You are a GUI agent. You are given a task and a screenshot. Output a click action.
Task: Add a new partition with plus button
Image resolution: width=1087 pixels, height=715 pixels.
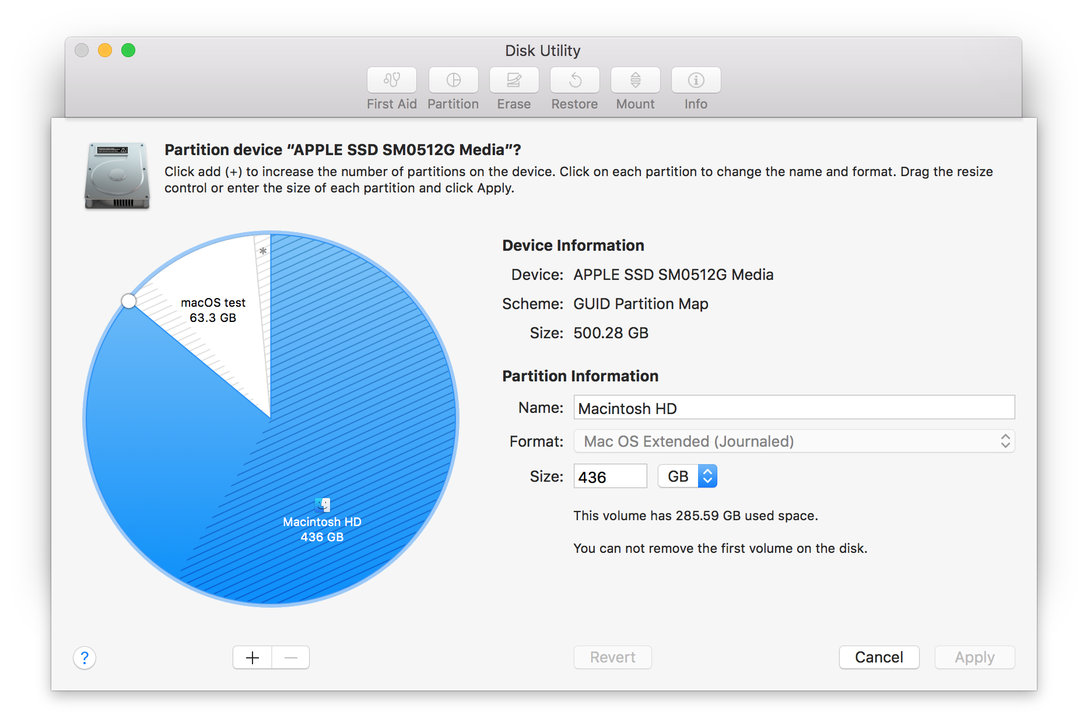tap(251, 657)
